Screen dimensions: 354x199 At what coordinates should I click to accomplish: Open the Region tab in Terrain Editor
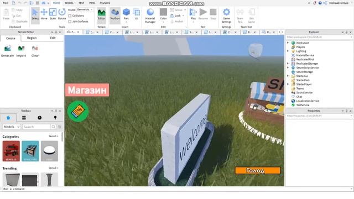(32, 38)
